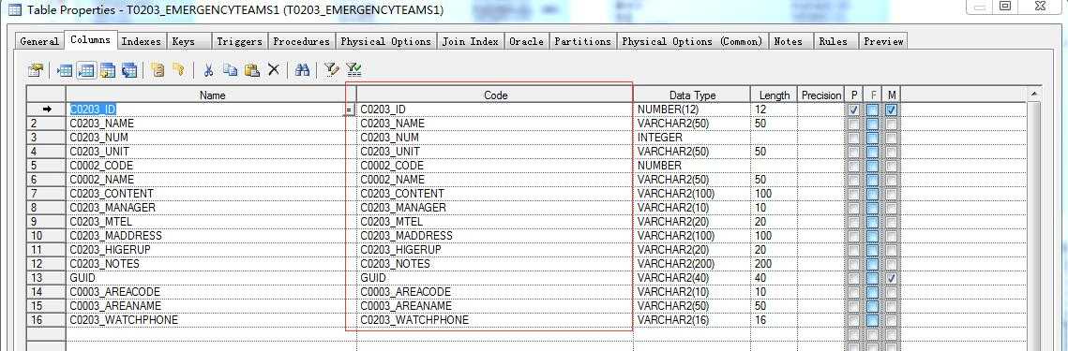Open the Triggers tab
1068x351 pixels.
click(x=240, y=41)
